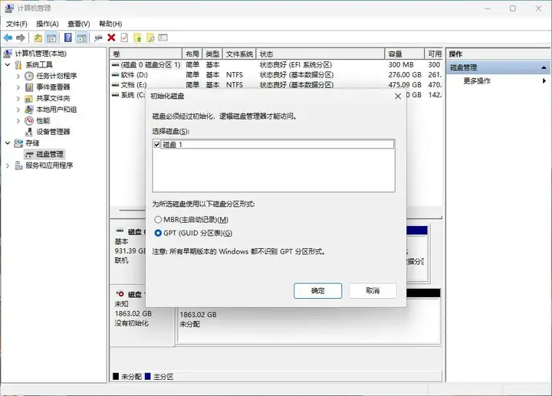Select the 1863.02 GB unallocated disk region
The image size is (552, 396).
309,320
